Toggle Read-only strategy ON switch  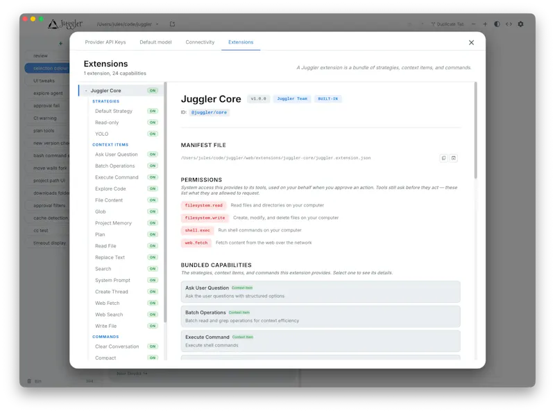pos(153,123)
